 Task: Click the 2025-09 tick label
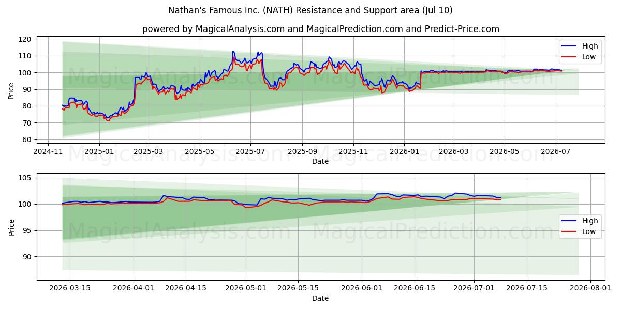coord(302,152)
